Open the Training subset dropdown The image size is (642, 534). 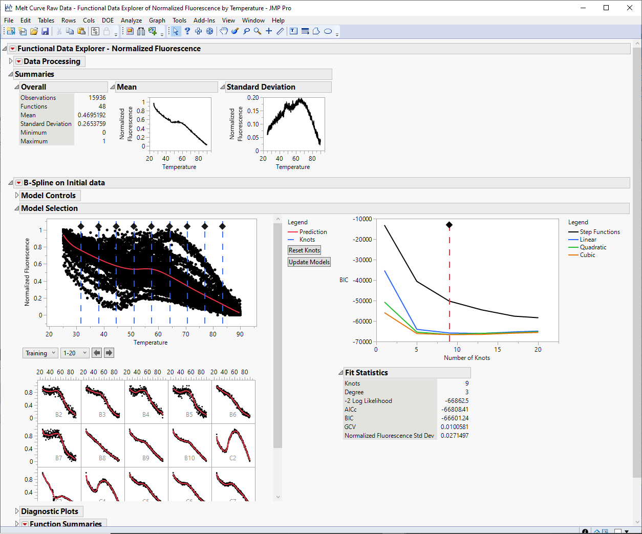click(x=40, y=353)
